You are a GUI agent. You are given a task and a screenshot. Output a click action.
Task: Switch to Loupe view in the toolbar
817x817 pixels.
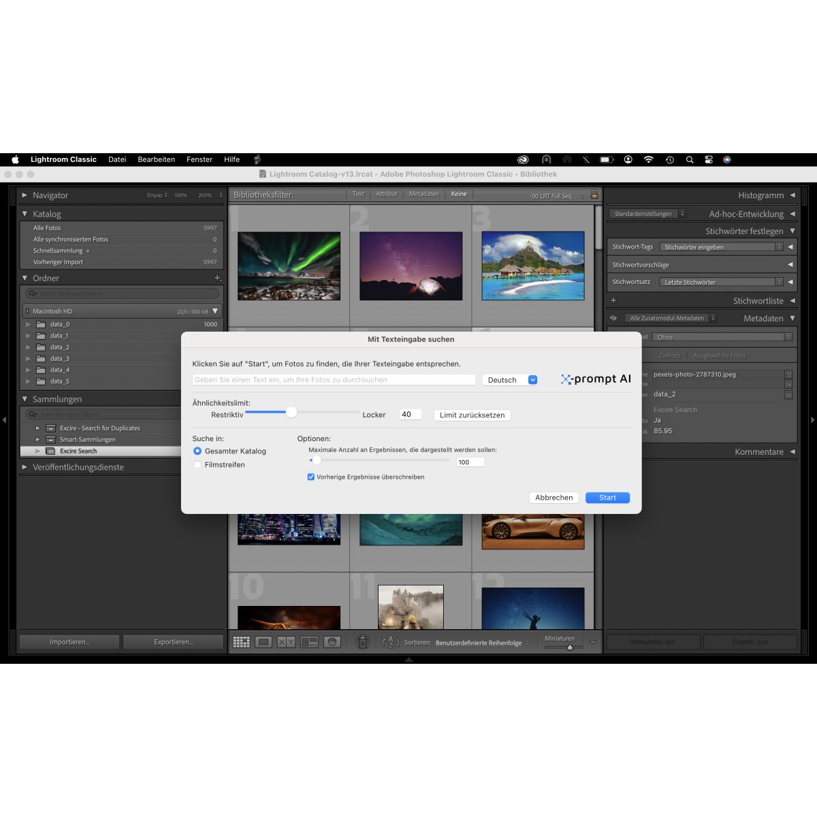pyautogui.click(x=263, y=642)
